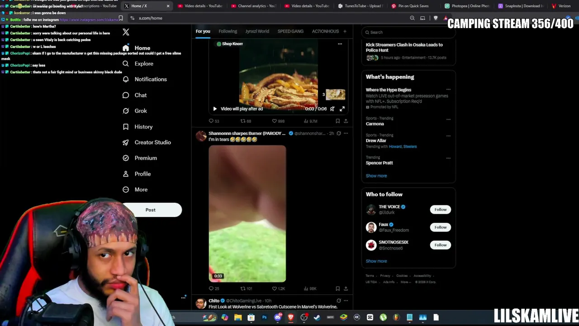Click the X search field
Viewport: 579px width, 326px height.
408,32
